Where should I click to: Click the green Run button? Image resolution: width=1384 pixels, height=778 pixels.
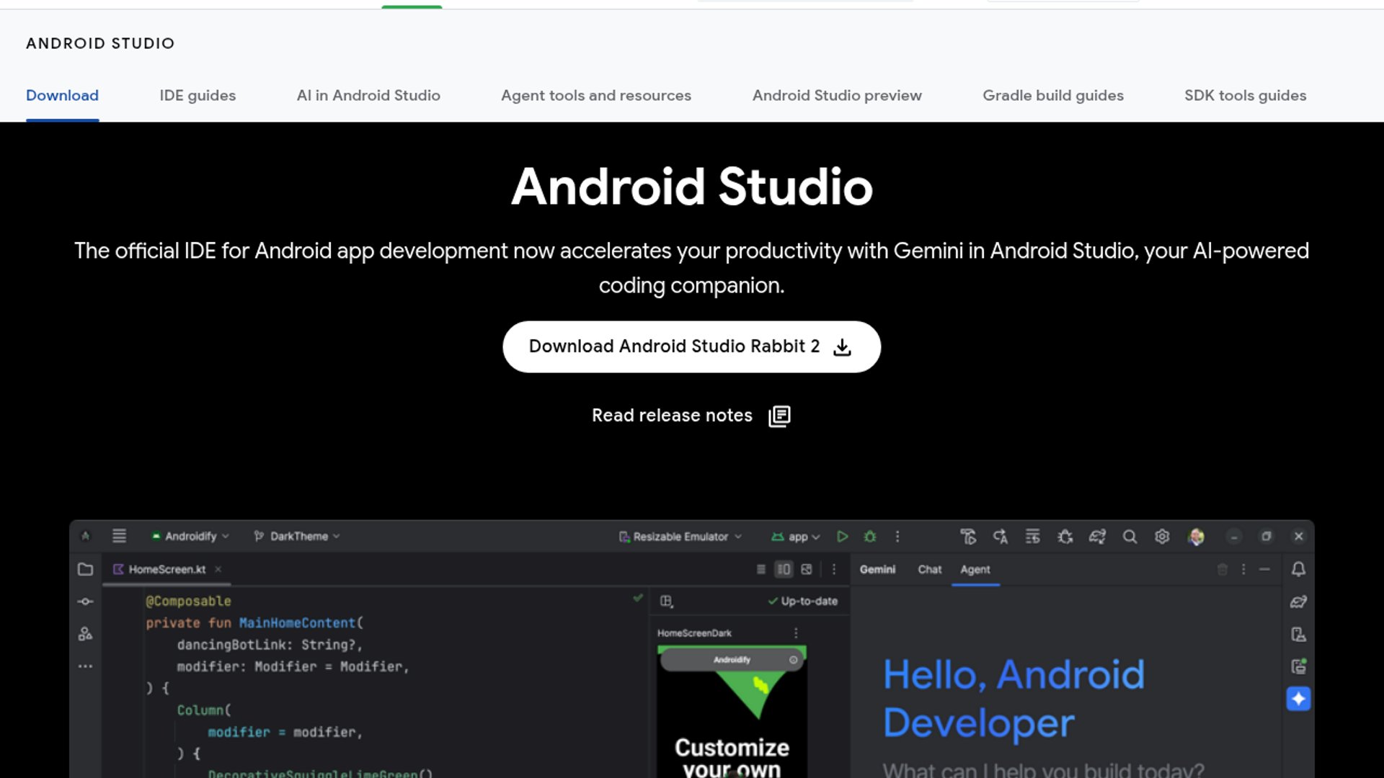[x=842, y=537]
